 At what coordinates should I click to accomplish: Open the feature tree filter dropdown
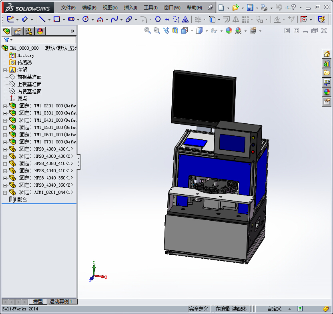click(8, 40)
